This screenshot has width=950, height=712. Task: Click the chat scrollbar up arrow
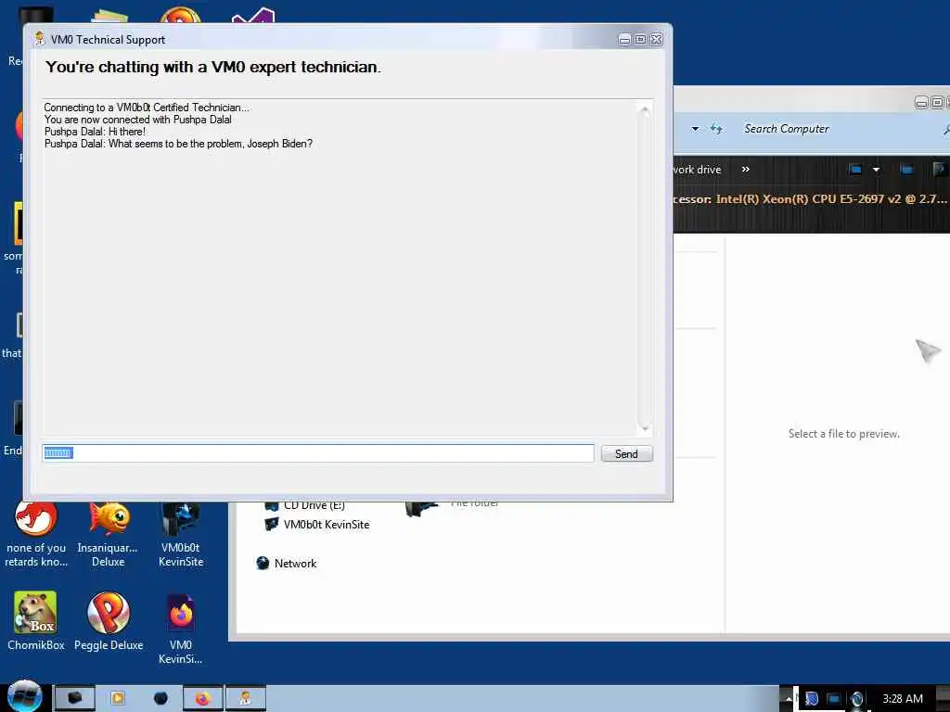645,110
